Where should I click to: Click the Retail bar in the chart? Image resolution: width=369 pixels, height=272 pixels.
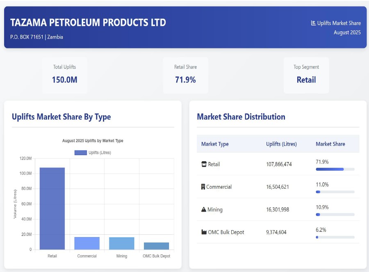pos(52,208)
